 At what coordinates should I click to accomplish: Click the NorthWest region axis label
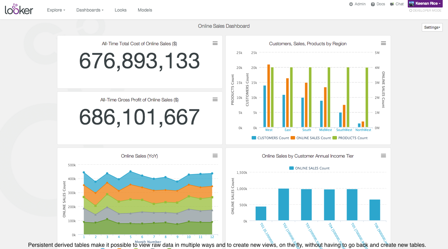(x=363, y=130)
